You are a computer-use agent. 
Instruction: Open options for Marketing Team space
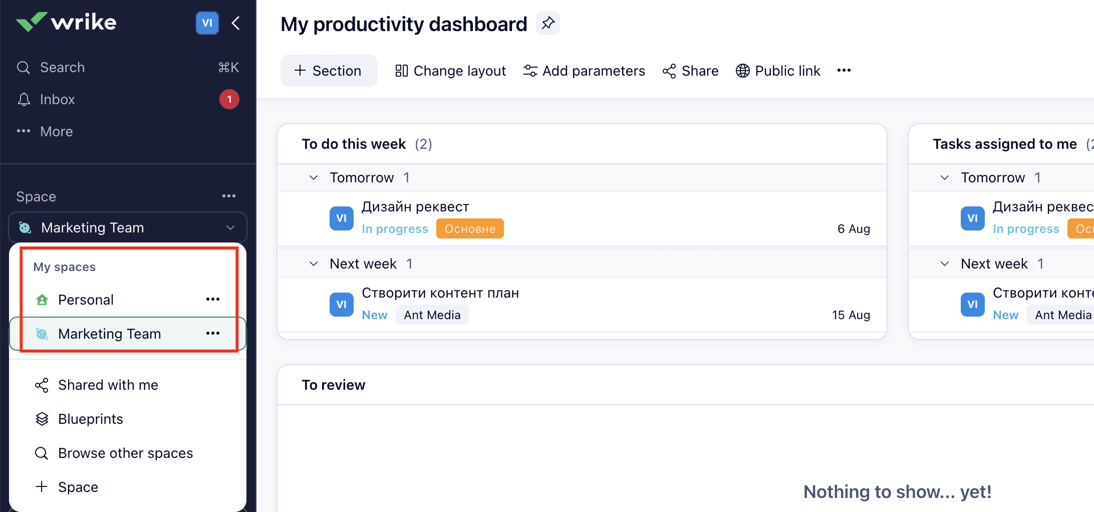tap(213, 333)
